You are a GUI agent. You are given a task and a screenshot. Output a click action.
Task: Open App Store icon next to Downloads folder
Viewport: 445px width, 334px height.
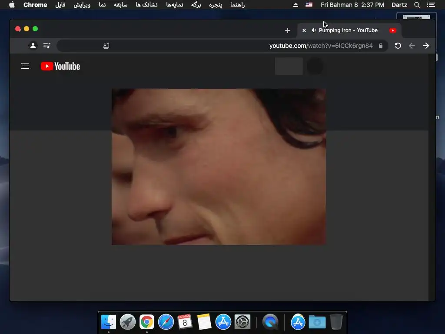click(x=298, y=322)
